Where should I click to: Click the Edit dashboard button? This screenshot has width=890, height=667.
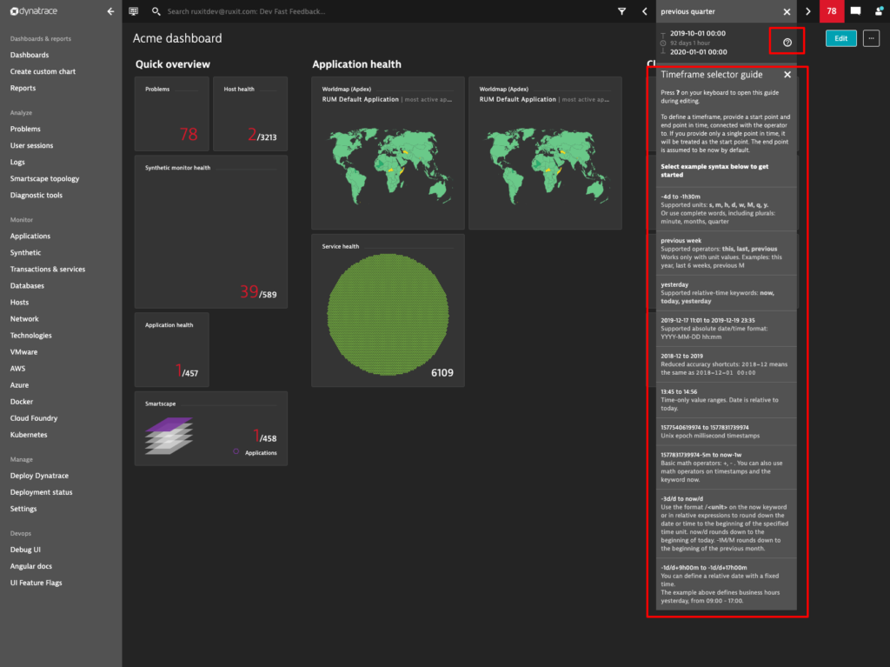click(x=841, y=38)
